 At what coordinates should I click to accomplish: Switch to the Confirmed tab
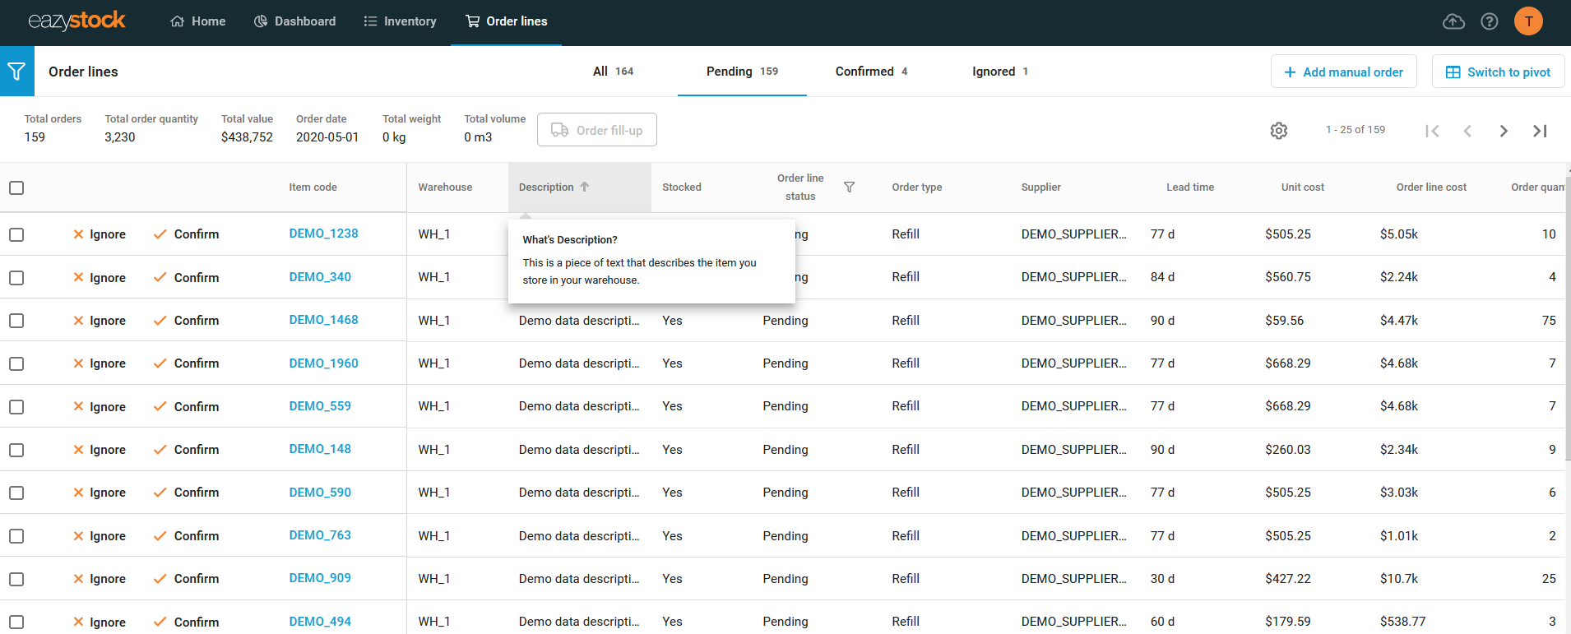click(871, 72)
